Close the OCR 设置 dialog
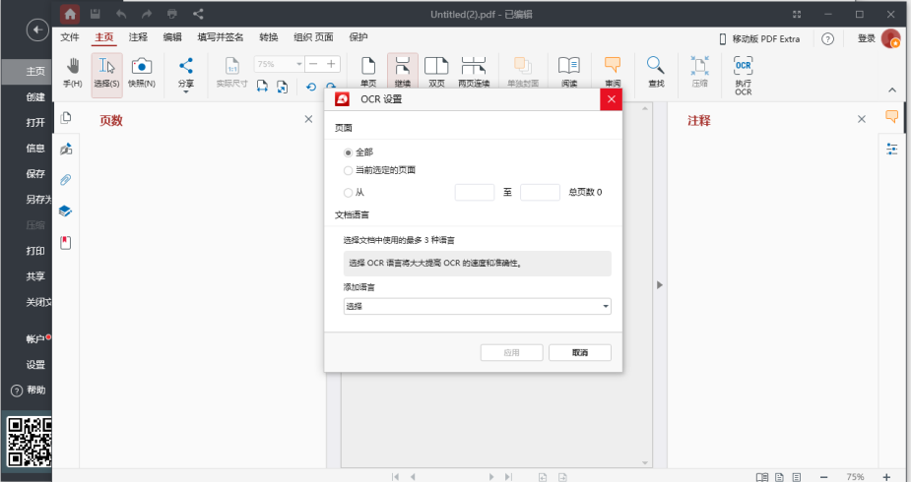The height and width of the screenshot is (482, 911). tap(612, 99)
